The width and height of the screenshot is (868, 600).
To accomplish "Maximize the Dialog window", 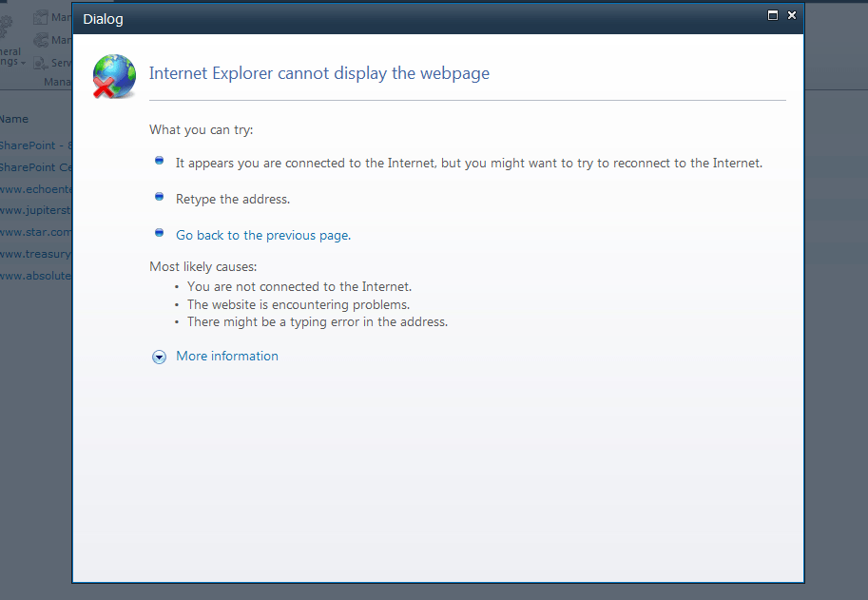I will [773, 15].
